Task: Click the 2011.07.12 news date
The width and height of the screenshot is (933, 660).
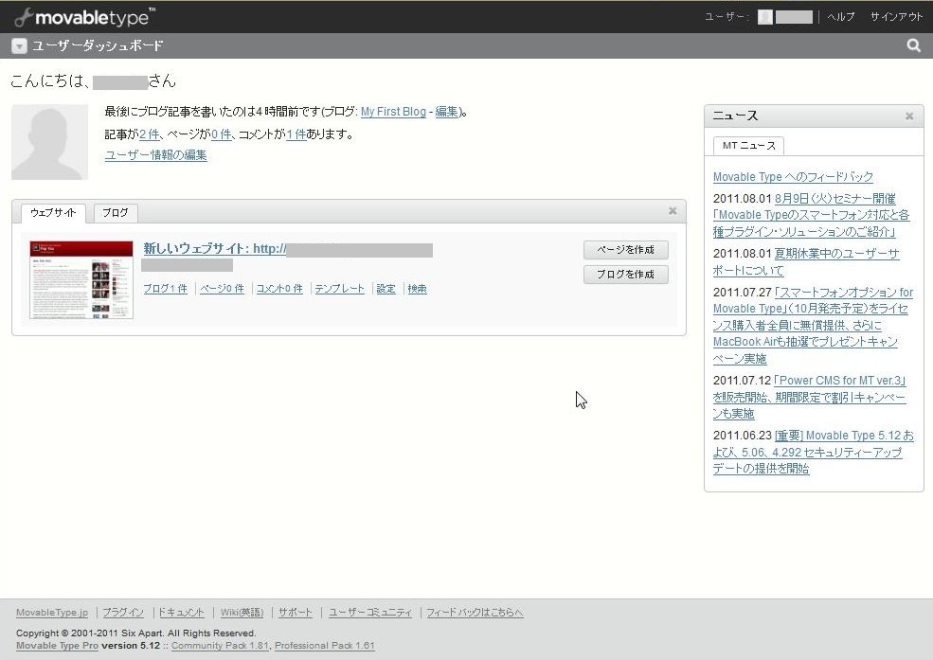Action: pyautogui.click(x=742, y=381)
